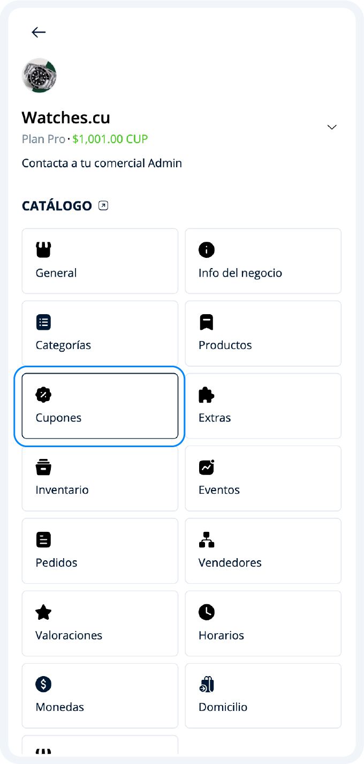The height and width of the screenshot is (764, 364).
Task: Click the Vendedores hierarchy icon
Action: (x=207, y=539)
